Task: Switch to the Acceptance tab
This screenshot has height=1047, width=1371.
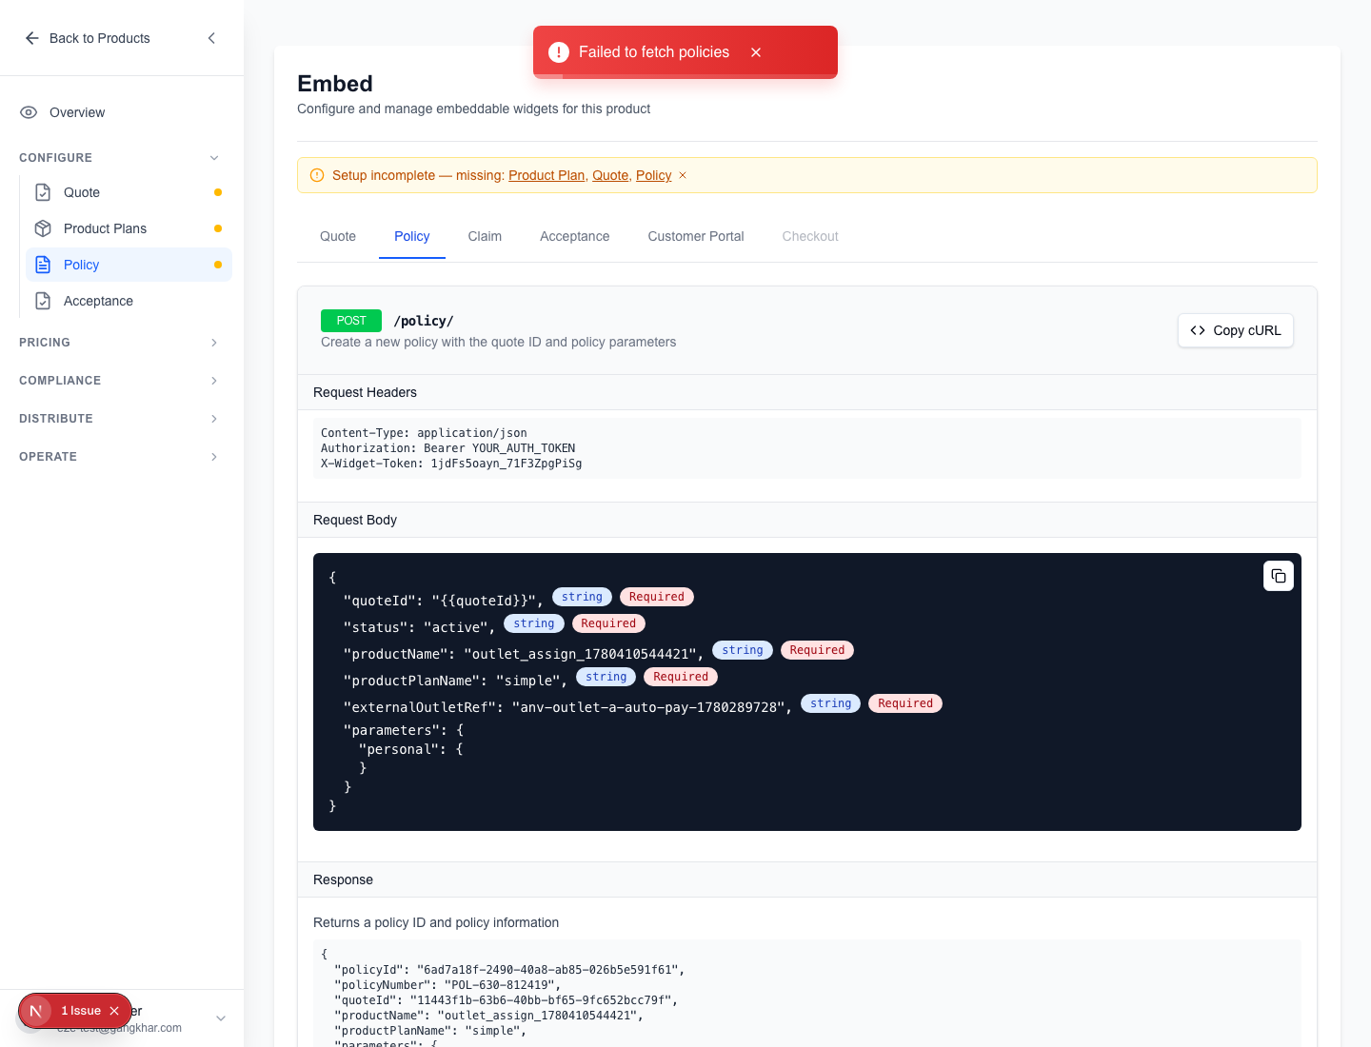Action: pos(575,236)
